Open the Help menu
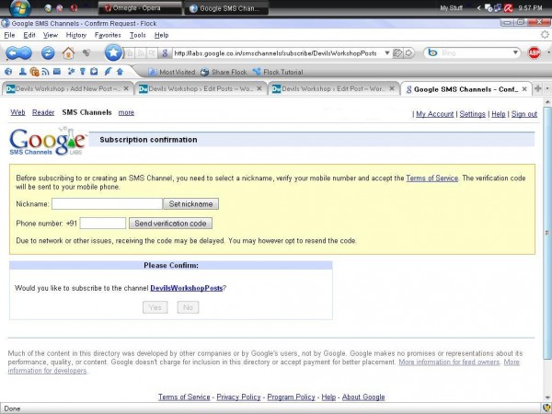552x414 pixels. point(161,35)
